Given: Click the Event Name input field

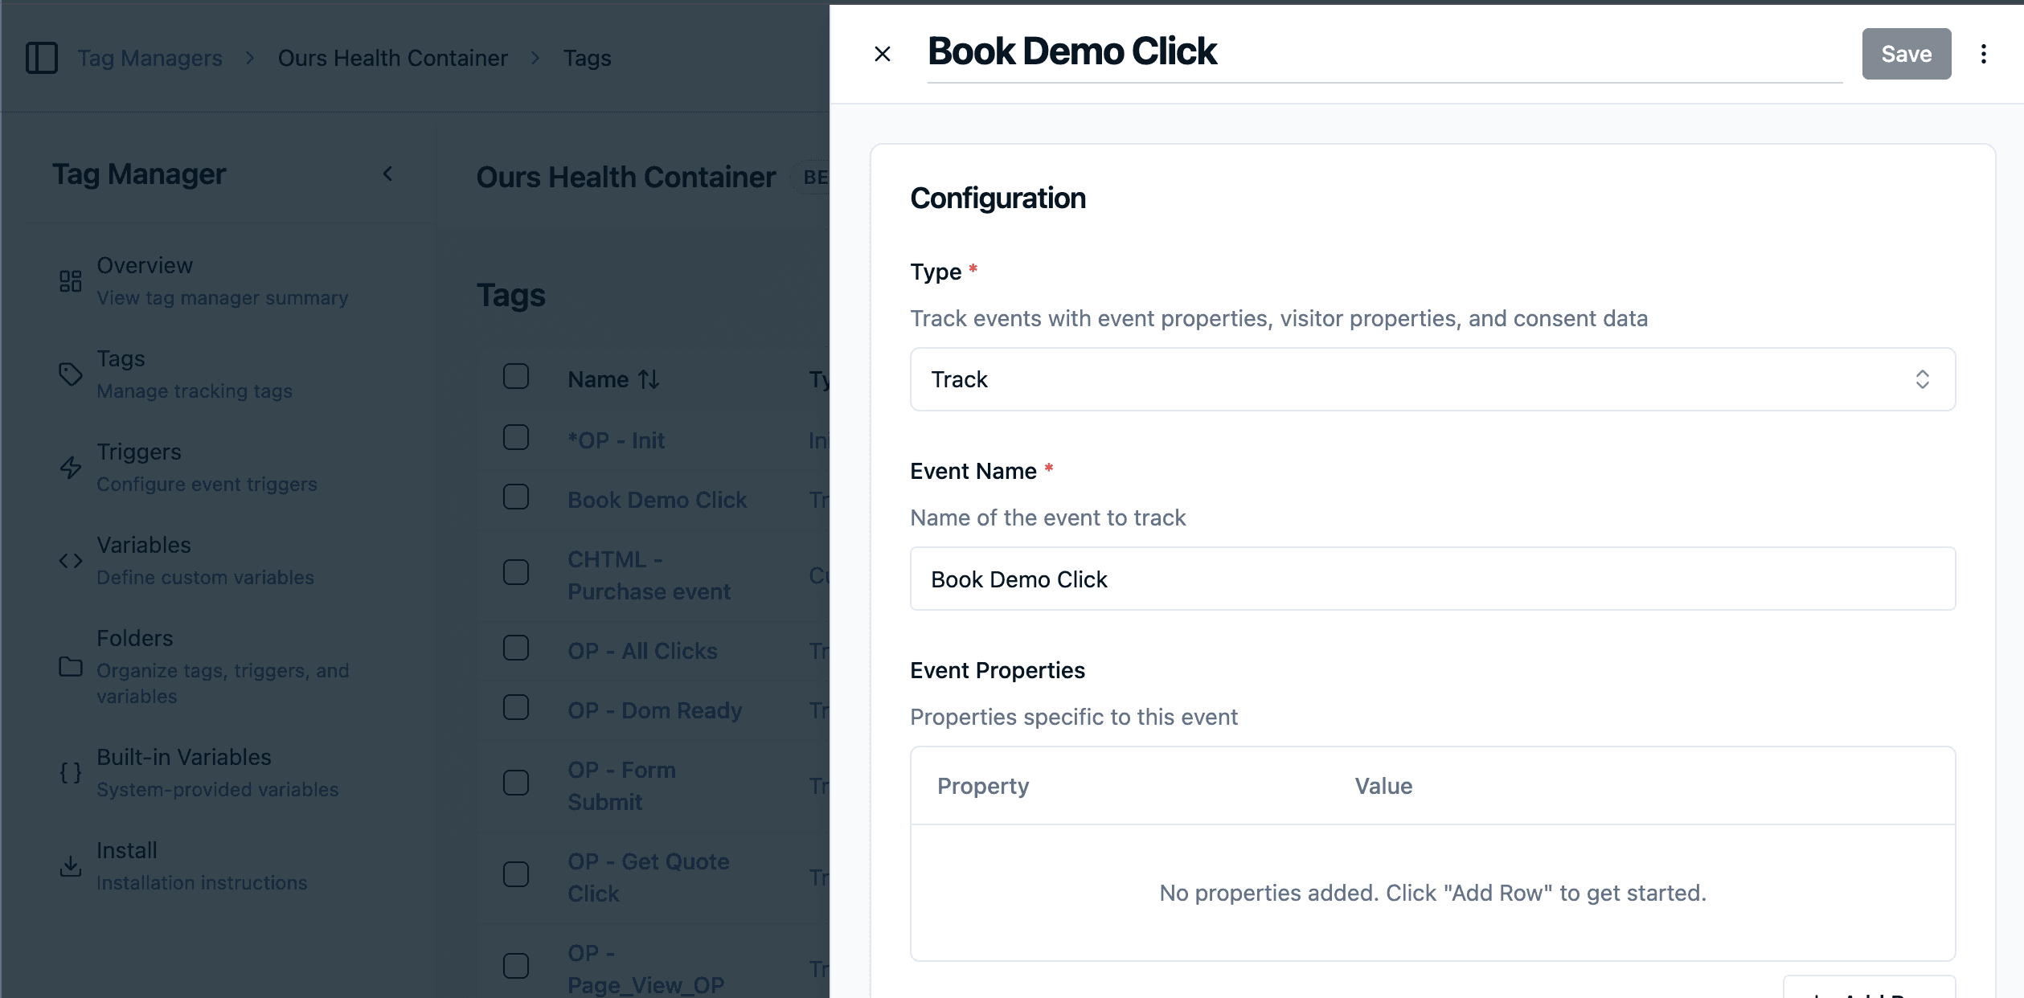Looking at the screenshot, I should (x=1432, y=579).
